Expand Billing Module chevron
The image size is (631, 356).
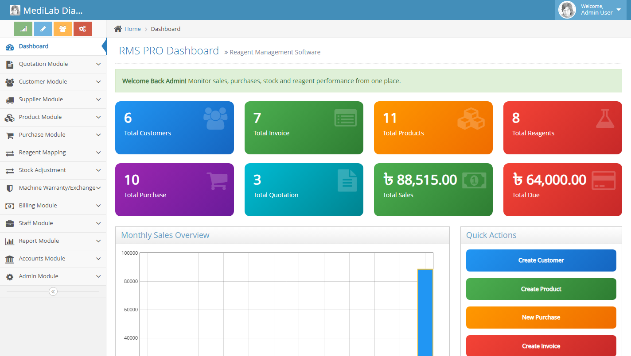[98, 206]
